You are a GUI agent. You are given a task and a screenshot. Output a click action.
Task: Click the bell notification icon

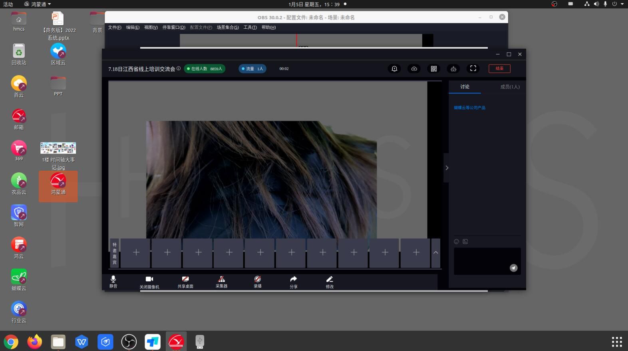coord(394,69)
